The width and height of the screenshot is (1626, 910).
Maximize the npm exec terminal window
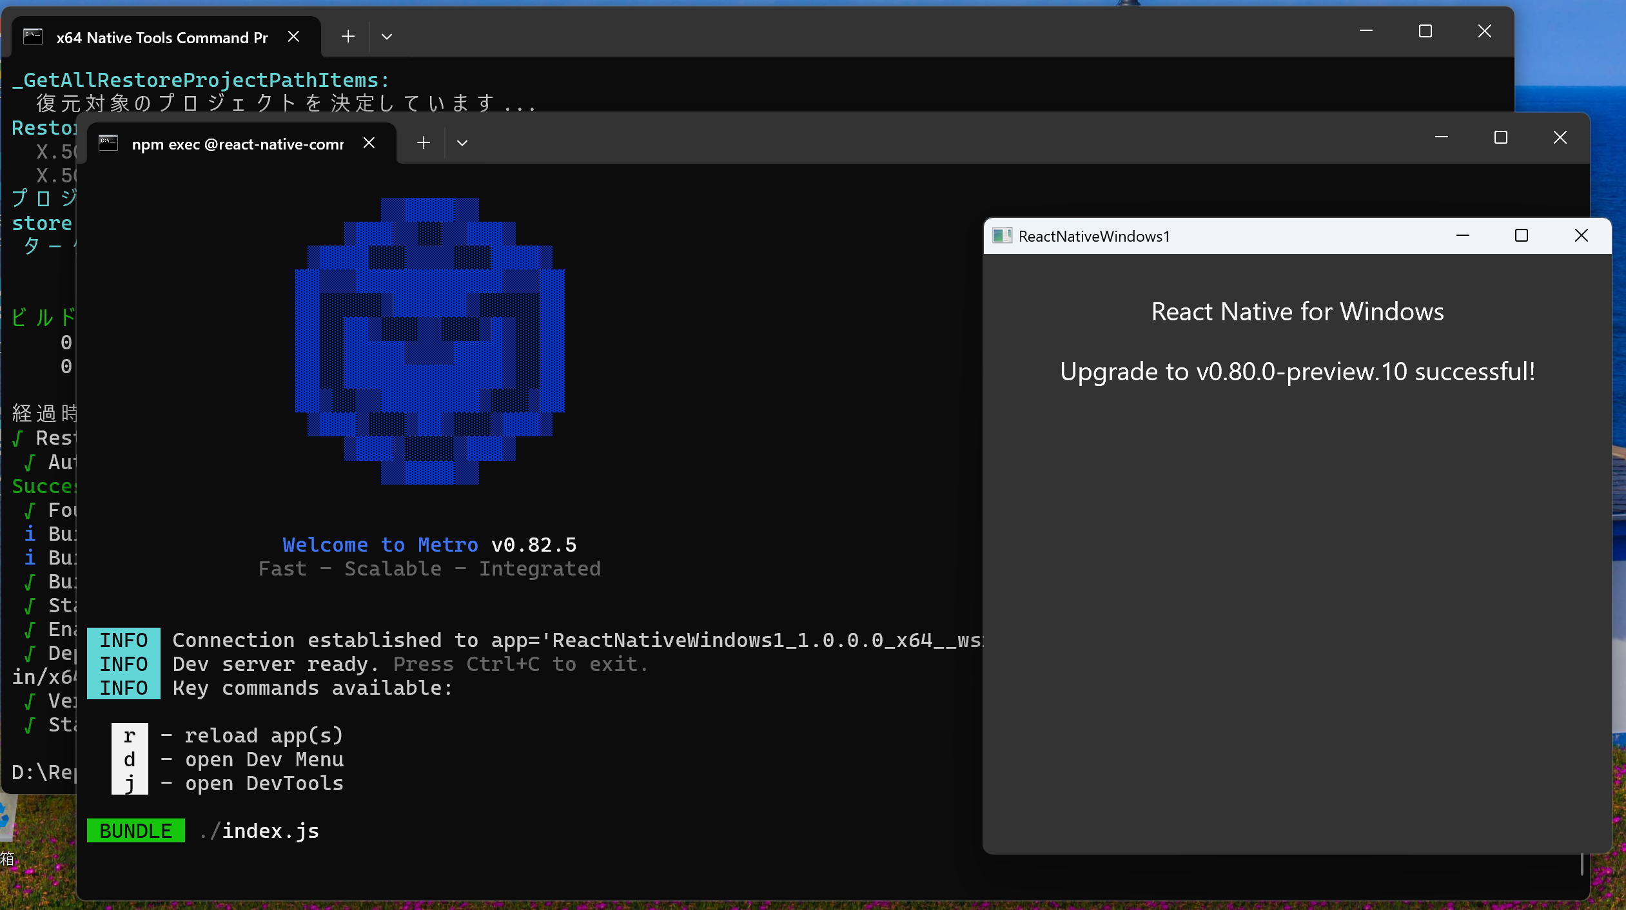[1501, 137]
